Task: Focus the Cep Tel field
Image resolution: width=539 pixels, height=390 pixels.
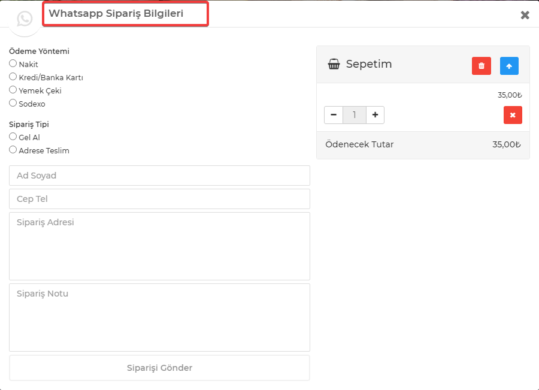Action: pos(159,199)
